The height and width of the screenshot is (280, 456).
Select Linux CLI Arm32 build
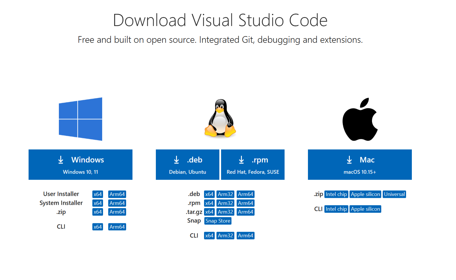(x=225, y=236)
